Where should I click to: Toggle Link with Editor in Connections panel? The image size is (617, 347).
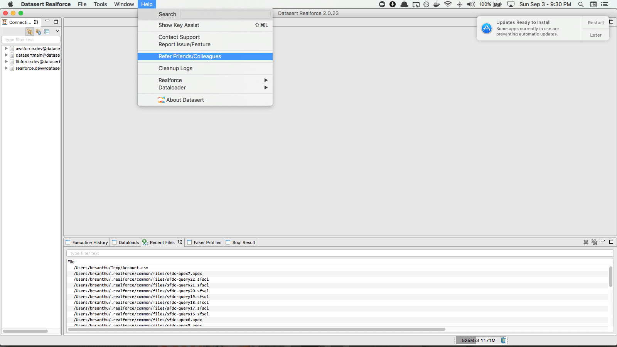click(x=30, y=32)
